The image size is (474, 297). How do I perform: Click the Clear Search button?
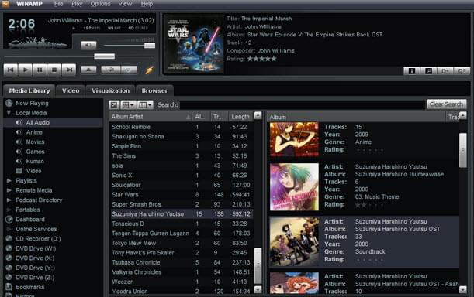(x=447, y=104)
